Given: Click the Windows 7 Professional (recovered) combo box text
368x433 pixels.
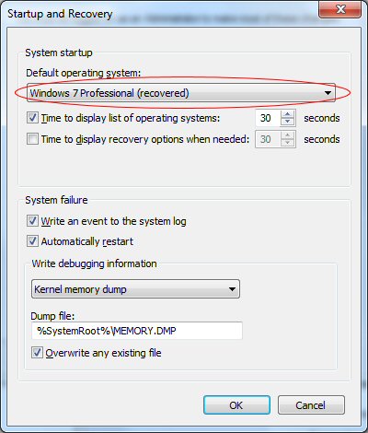Looking at the screenshot, I should 109,93.
